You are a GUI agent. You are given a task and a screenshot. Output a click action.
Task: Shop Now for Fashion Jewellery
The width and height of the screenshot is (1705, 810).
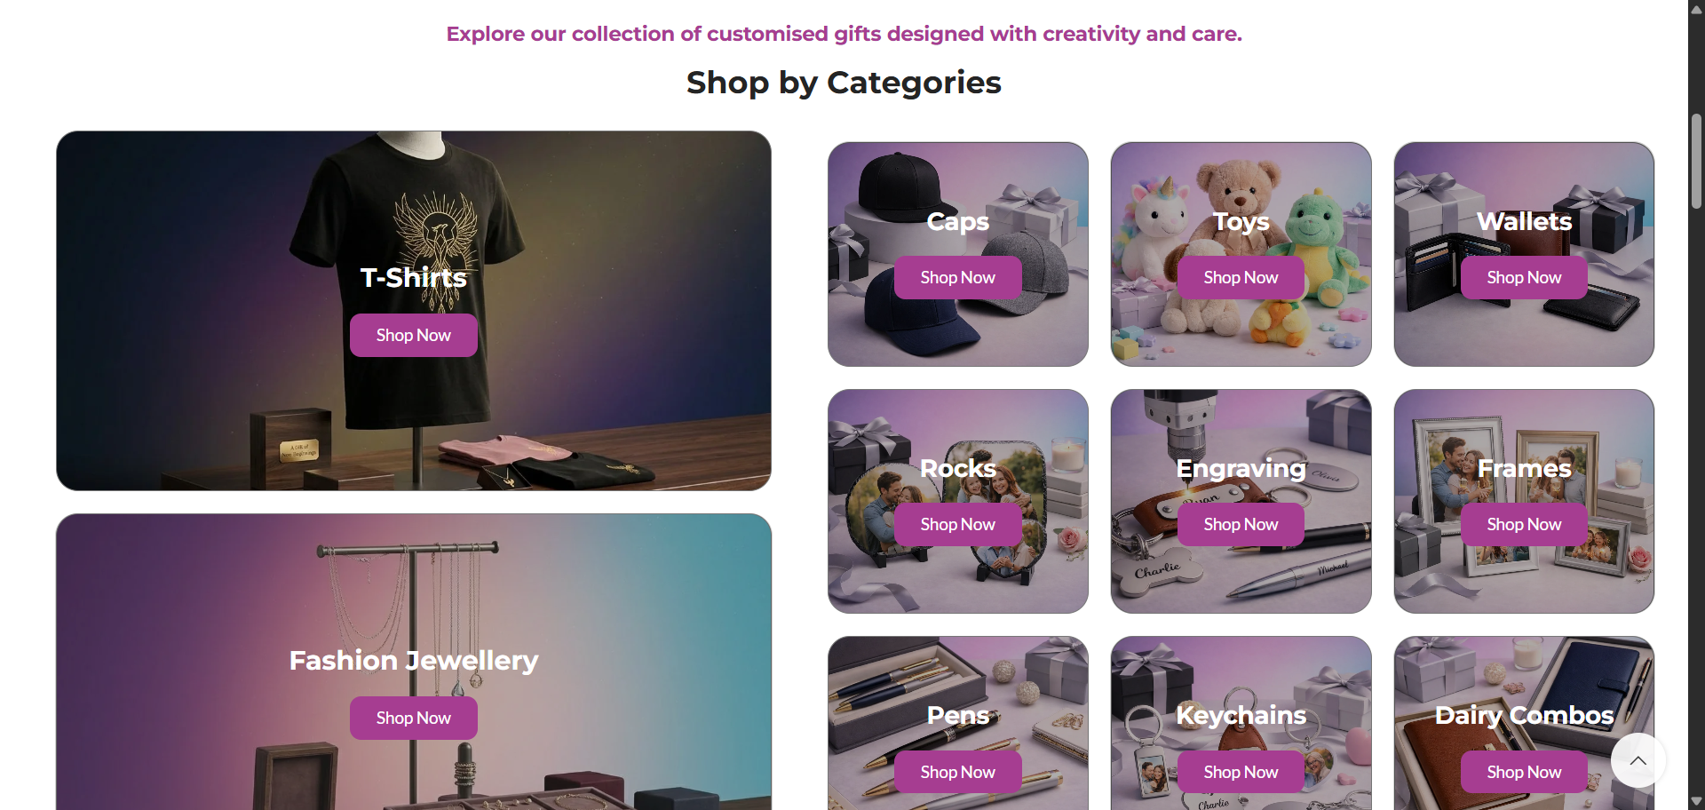click(414, 718)
